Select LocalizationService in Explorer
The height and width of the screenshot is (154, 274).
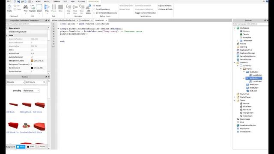(247, 125)
